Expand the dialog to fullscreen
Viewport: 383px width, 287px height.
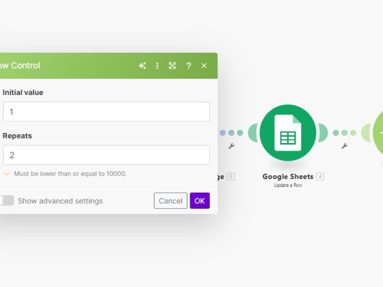point(172,66)
